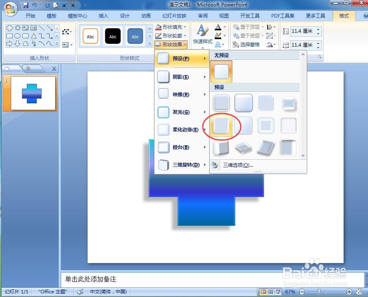Open the 形状填充 dropdown
368x297 pixels.
pyautogui.click(x=171, y=27)
